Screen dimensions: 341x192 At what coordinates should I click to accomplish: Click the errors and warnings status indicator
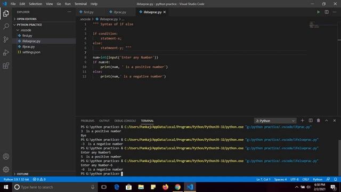(x=39, y=179)
